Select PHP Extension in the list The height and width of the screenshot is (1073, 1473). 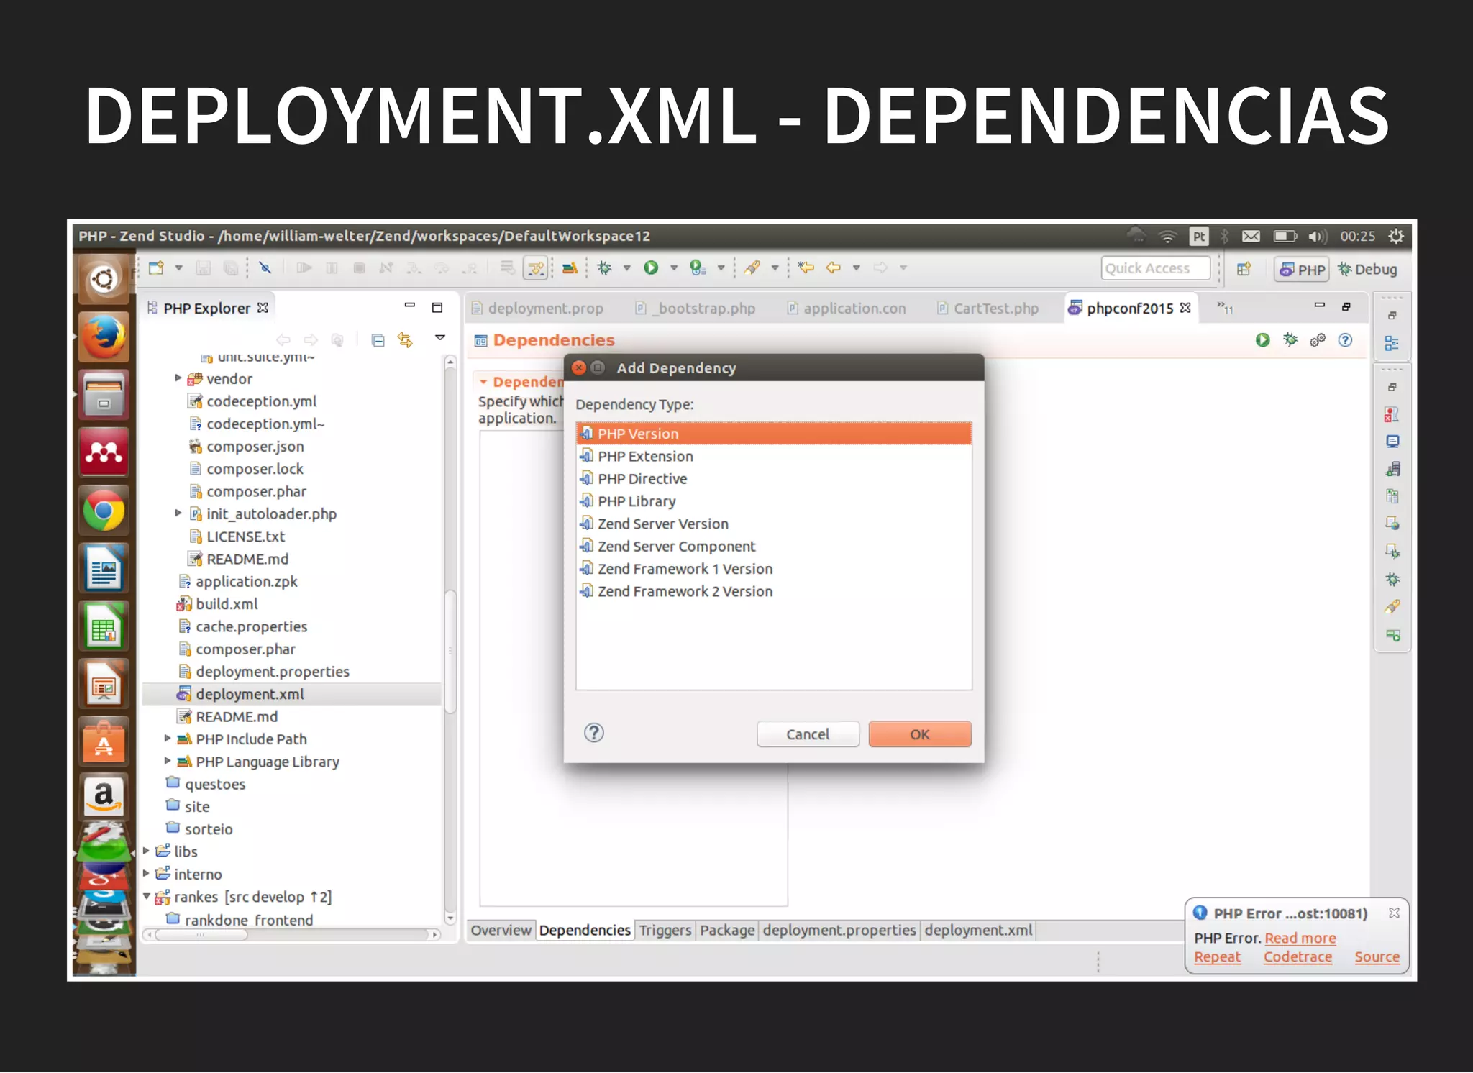[774, 456]
